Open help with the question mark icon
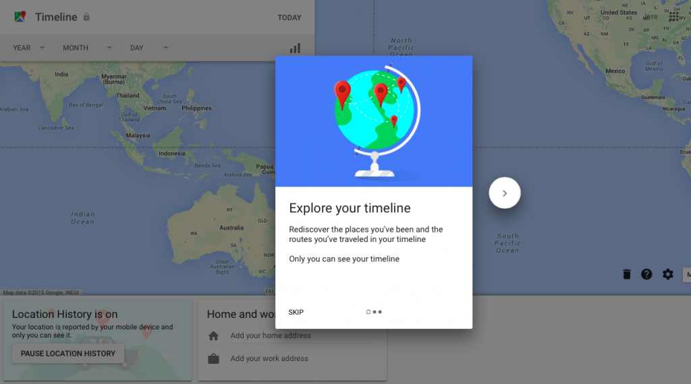 pyautogui.click(x=646, y=274)
